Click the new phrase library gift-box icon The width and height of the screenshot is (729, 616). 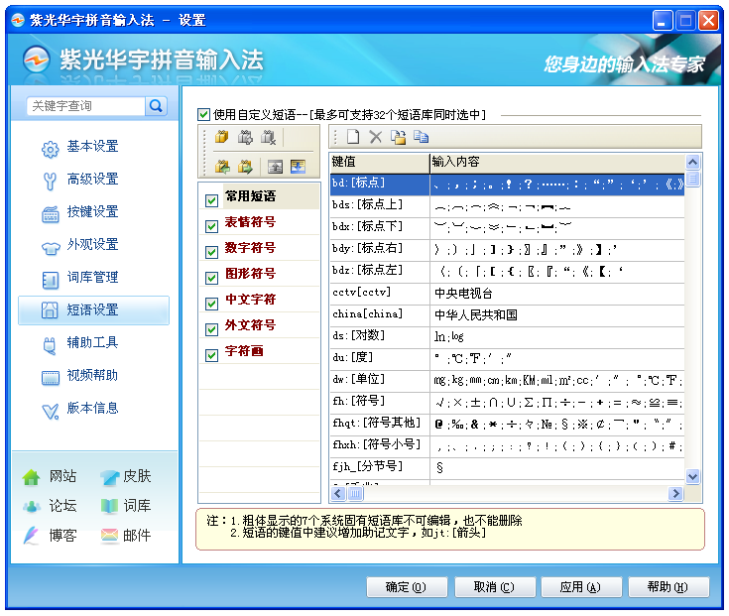point(222,137)
